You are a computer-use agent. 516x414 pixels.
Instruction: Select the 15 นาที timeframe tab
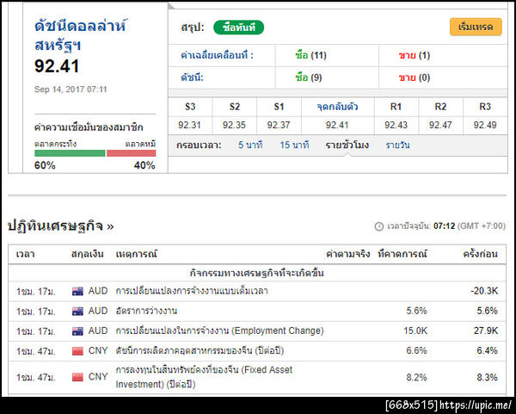point(294,145)
